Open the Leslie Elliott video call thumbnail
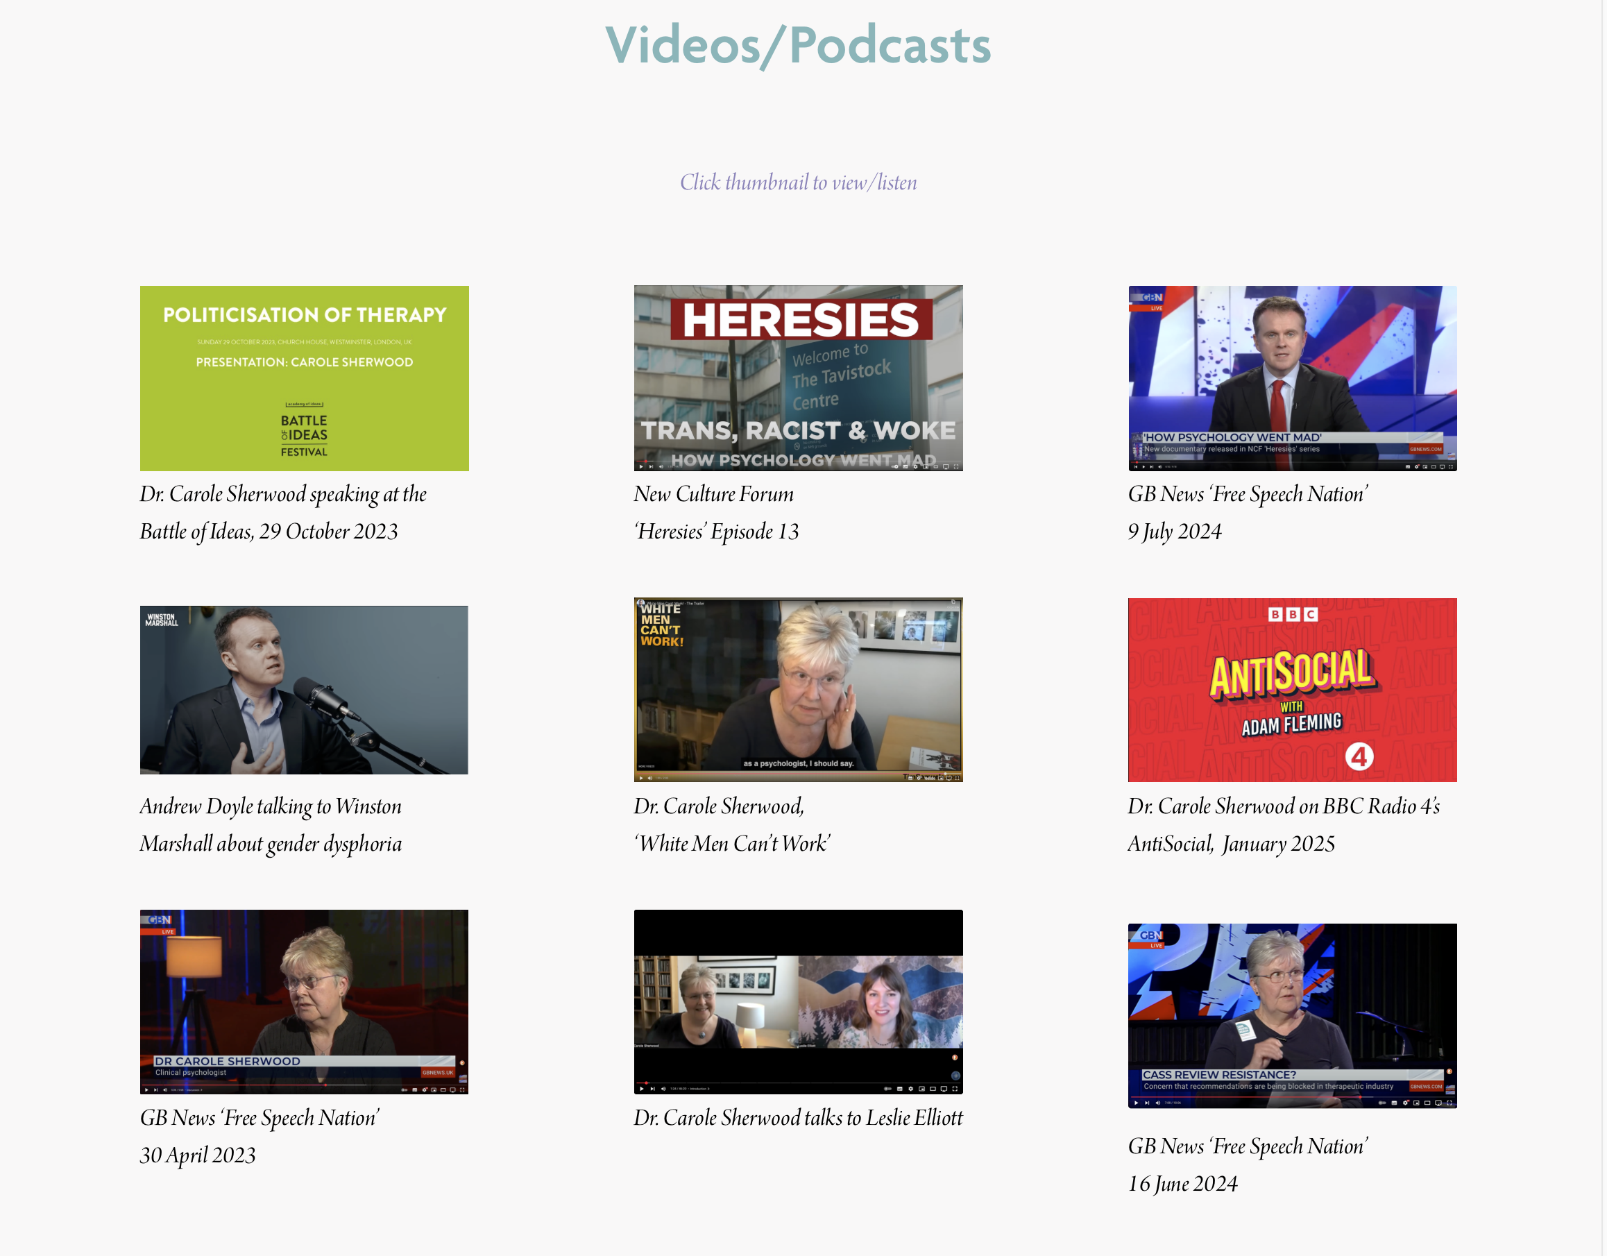This screenshot has width=1607, height=1256. pos(798,1001)
